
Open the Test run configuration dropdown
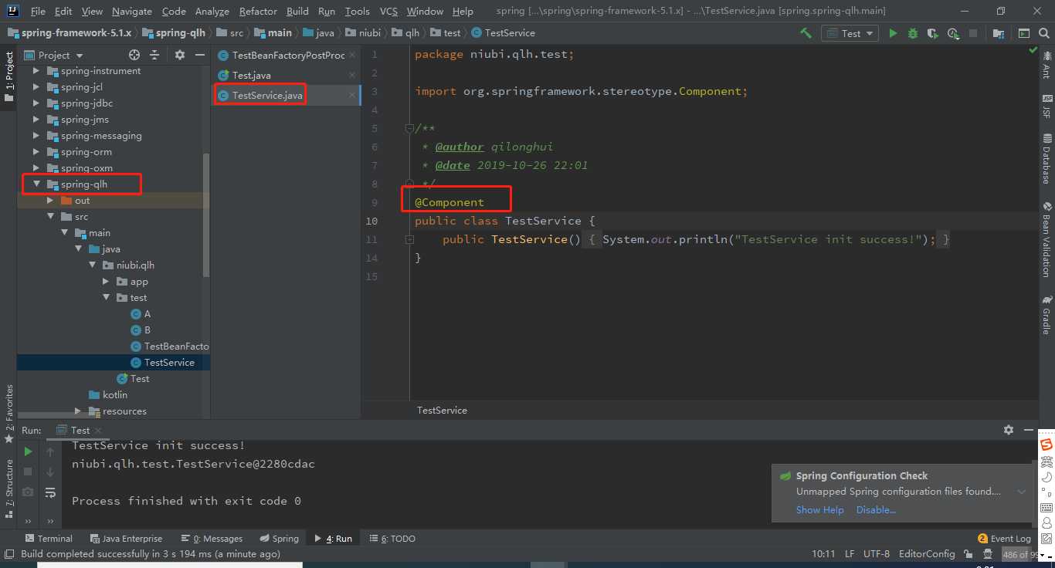click(850, 33)
